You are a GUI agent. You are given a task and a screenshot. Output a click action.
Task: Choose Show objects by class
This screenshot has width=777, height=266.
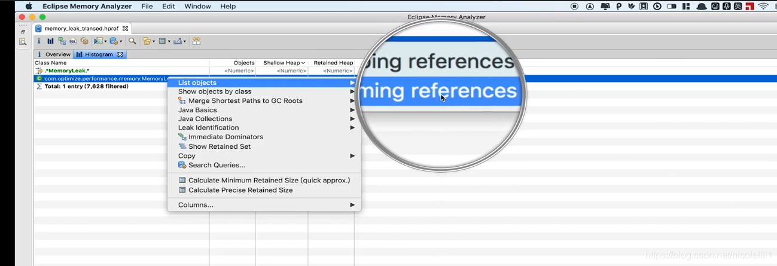pos(264,91)
